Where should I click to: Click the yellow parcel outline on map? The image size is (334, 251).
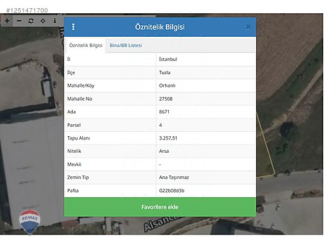pos(266,145)
